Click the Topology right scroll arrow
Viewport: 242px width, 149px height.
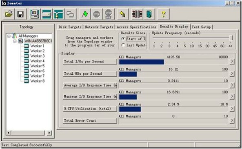coord(49,133)
